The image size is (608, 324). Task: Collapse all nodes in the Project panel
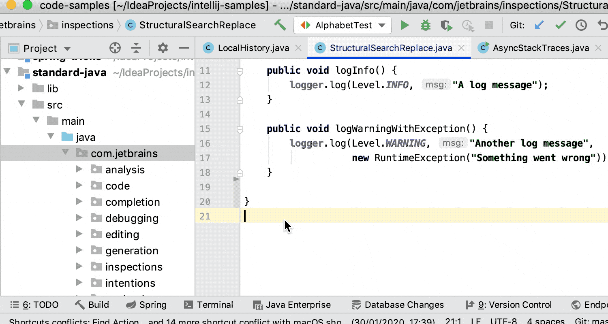136,48
